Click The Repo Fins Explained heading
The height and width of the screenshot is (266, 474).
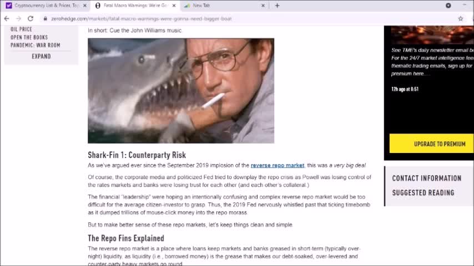tap(126, 238)
